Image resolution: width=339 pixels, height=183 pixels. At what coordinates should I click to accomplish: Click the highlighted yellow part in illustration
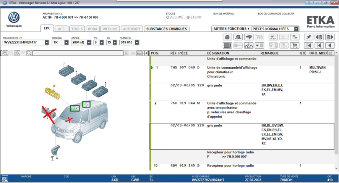(x=52, y=93)
